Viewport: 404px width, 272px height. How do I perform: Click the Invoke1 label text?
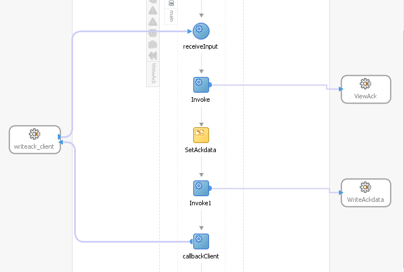200,203
